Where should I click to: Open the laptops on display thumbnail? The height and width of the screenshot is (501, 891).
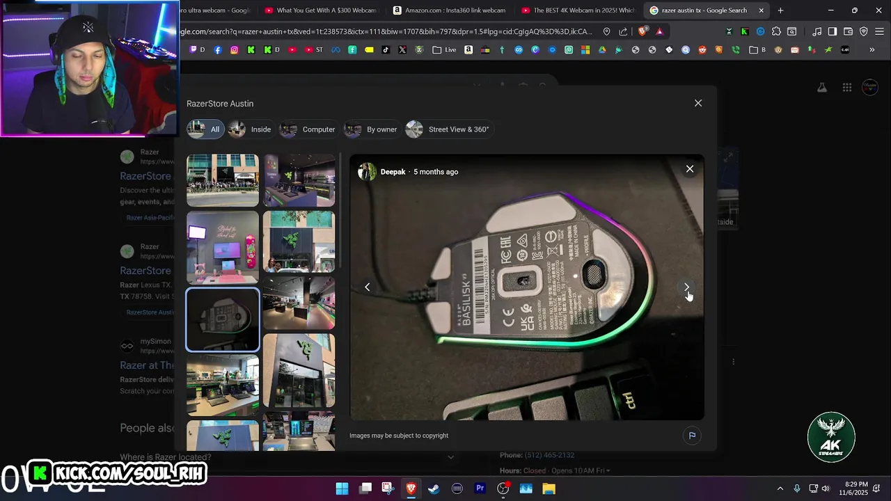click(x=223, y=385)
